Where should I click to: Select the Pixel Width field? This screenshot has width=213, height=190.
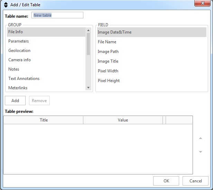pyautogui.click(x=108, y=71)
